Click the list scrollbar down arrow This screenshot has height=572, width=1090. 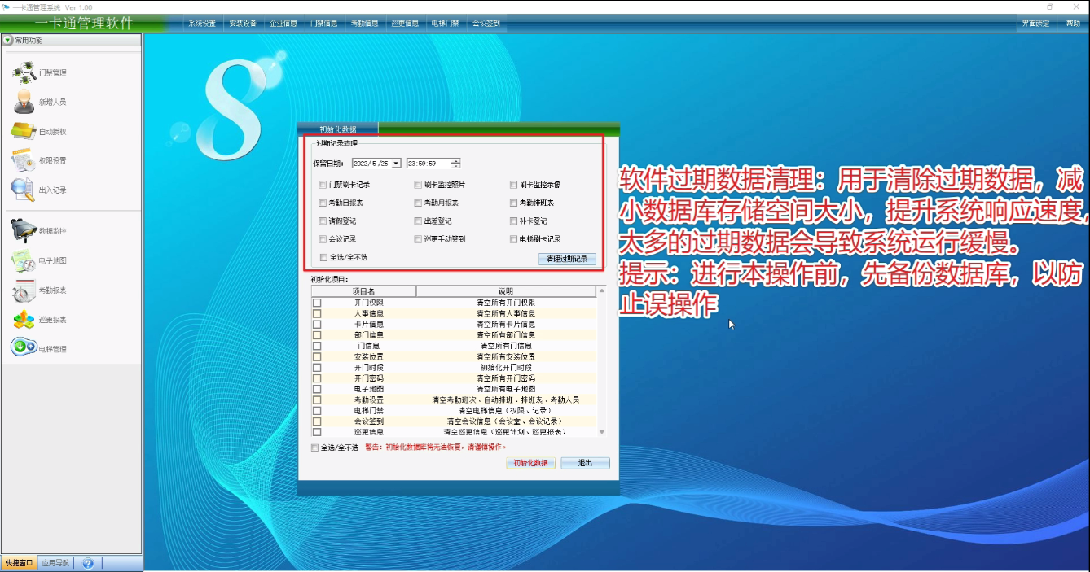602,432
